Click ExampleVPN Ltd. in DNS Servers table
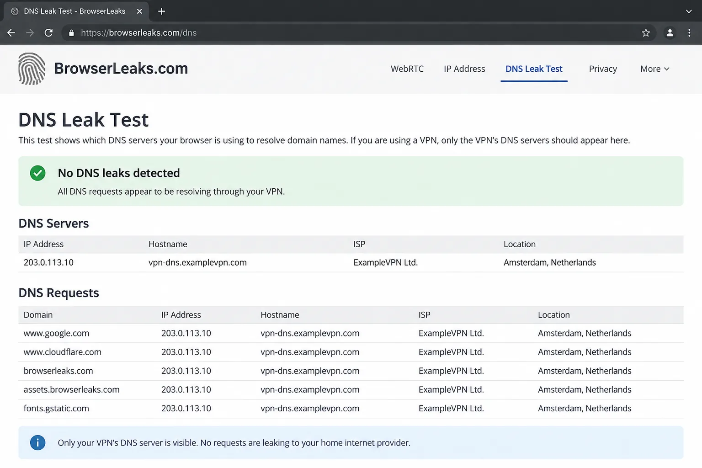This screenshot has width=702, height=468. (x=386, y=262)
